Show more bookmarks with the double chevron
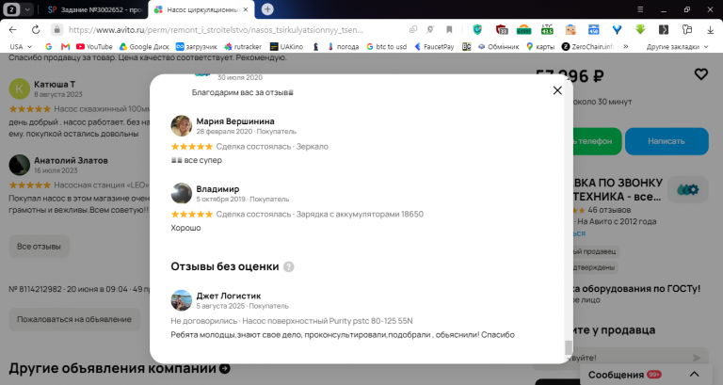 coord(626,46)
